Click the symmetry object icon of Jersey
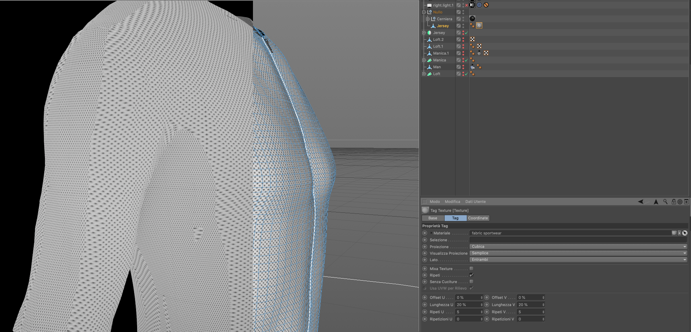 pyautogui.click(x=429, y=33)
